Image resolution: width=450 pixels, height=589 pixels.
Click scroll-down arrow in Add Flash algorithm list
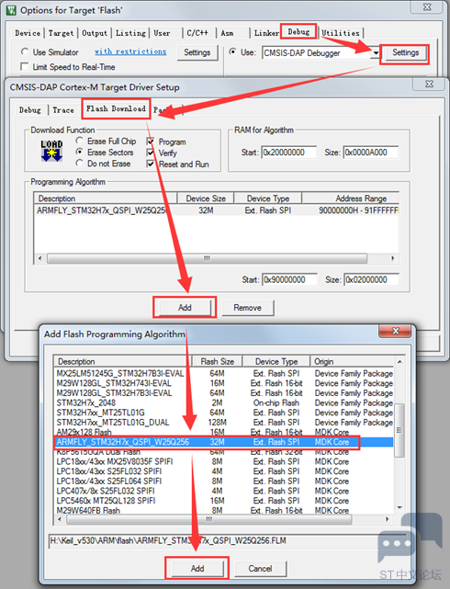coord(399,507)
